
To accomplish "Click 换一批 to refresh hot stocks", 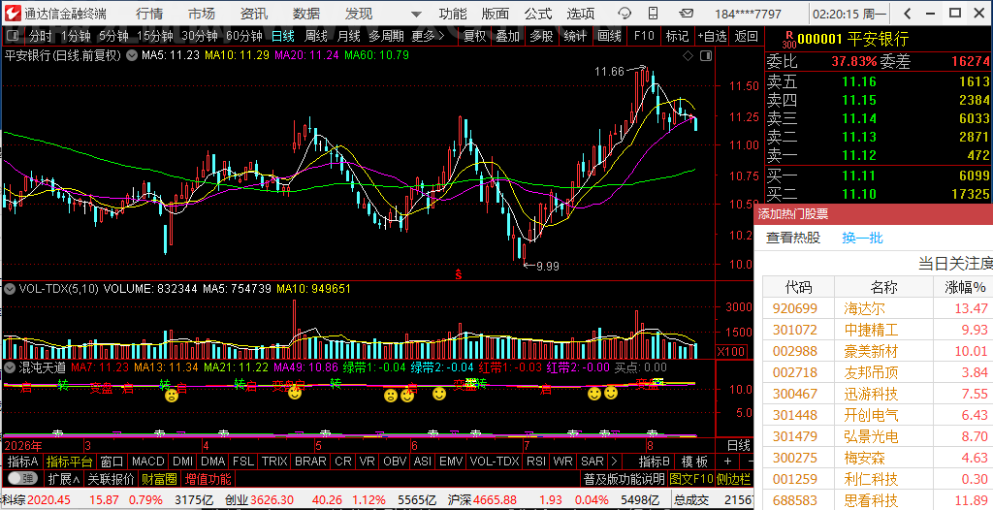I will [862, 238].
